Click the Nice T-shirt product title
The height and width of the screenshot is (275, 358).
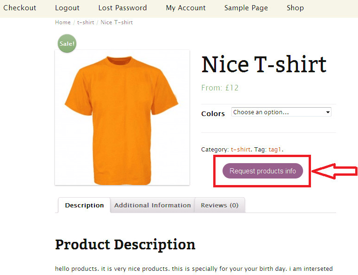pyautogui.click(x=264, y=64)
